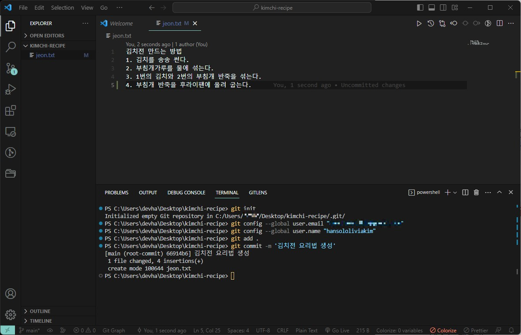The height and width of the screenshot is (335, 521).
Task: Switch to the PROBLEMS panel tab
Action: coord(116,193)
